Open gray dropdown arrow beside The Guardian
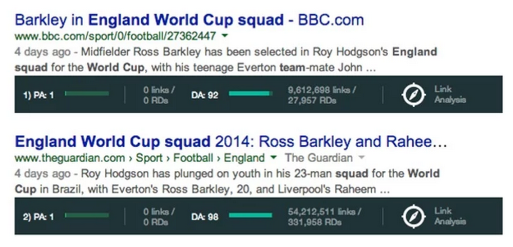513x247 pixels. click(x=361, y=158)
